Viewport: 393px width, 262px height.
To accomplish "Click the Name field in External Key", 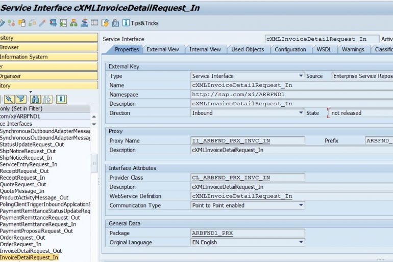I will (x=292, y=85).
